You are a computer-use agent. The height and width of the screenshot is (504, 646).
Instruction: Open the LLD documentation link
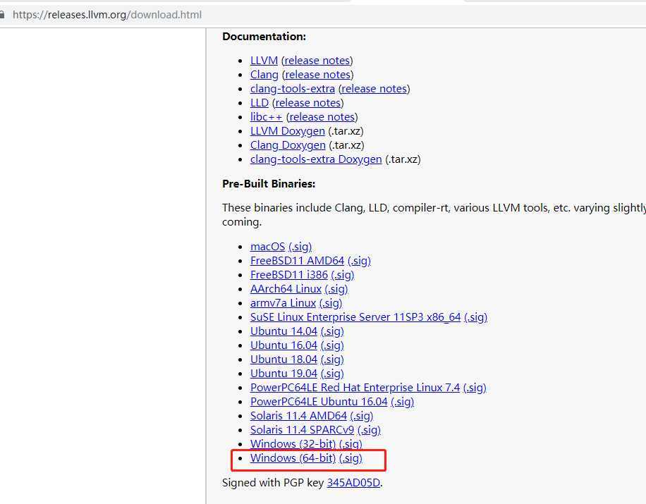(x=260, y=102)
